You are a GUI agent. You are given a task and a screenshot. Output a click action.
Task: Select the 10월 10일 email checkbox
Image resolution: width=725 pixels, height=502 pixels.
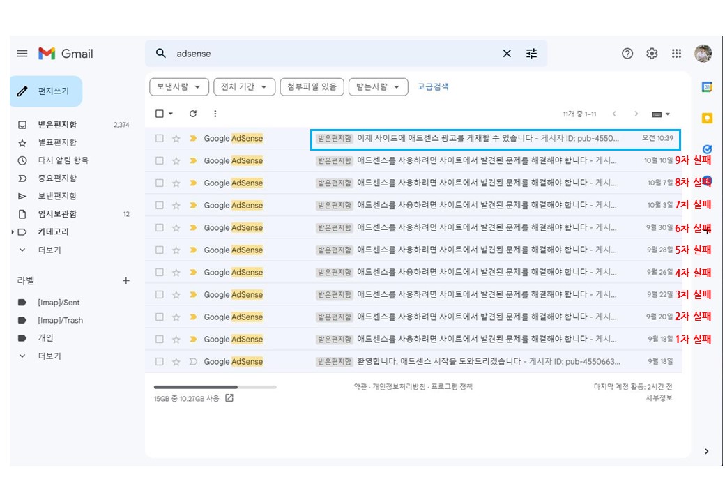(160, 160)
